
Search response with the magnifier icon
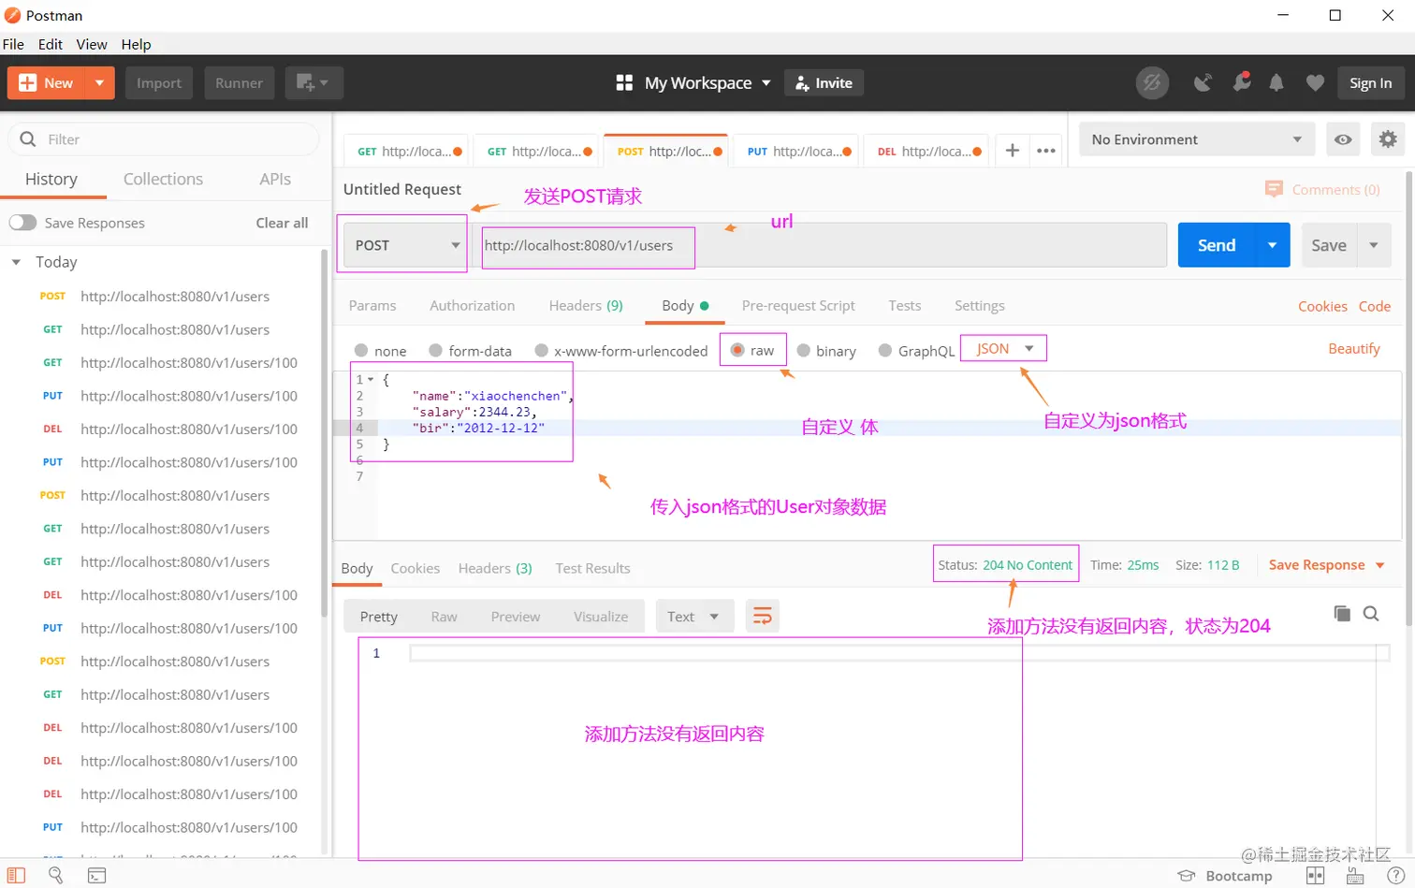point(1371,614)
